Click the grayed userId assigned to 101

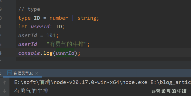point(28,35)
